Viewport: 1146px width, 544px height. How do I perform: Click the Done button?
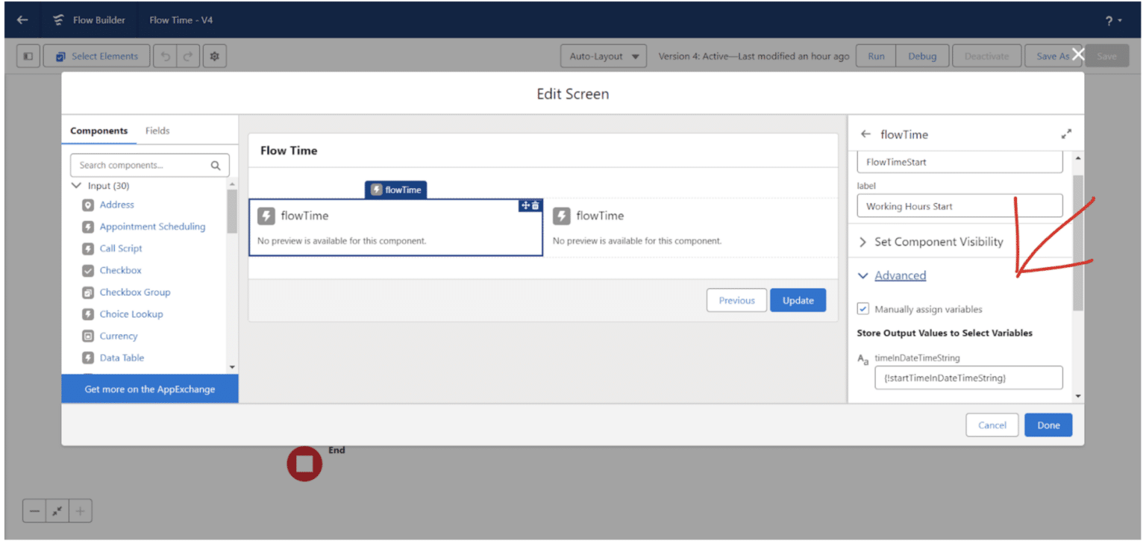[x=1048, y=425]
